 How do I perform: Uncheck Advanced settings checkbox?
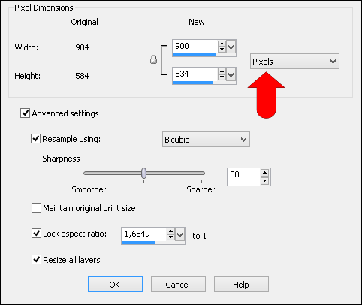(x=25, y=113)
